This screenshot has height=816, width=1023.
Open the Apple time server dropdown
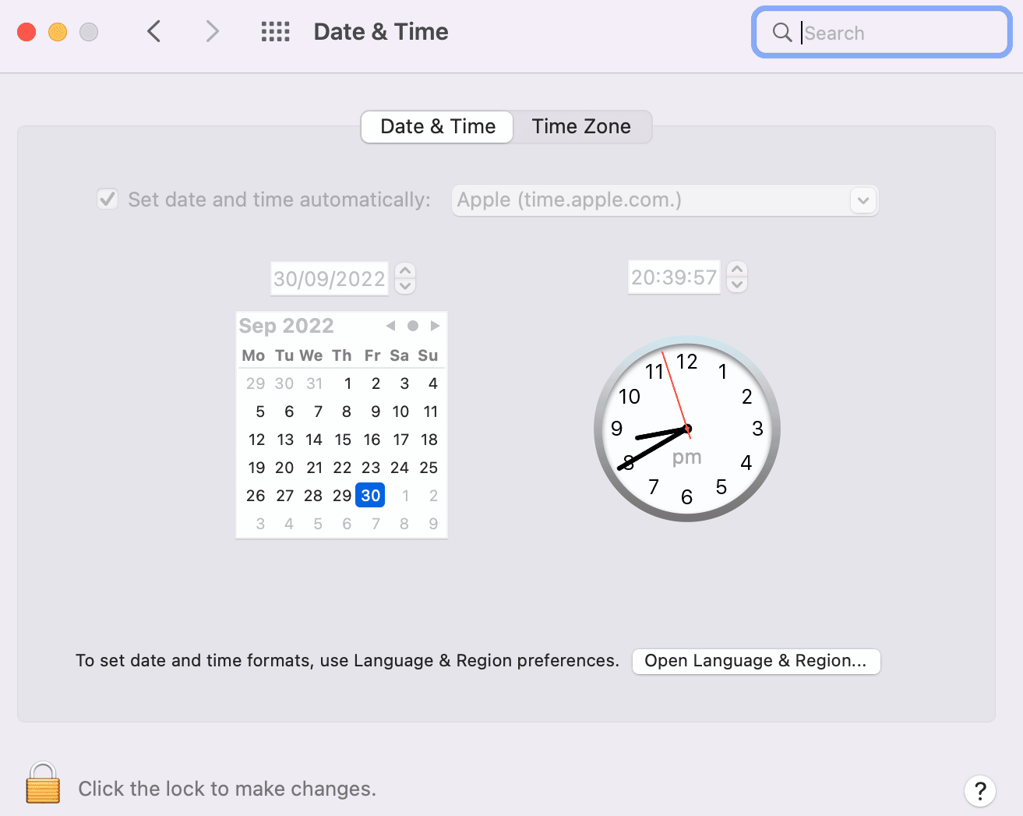coord(862,200)
